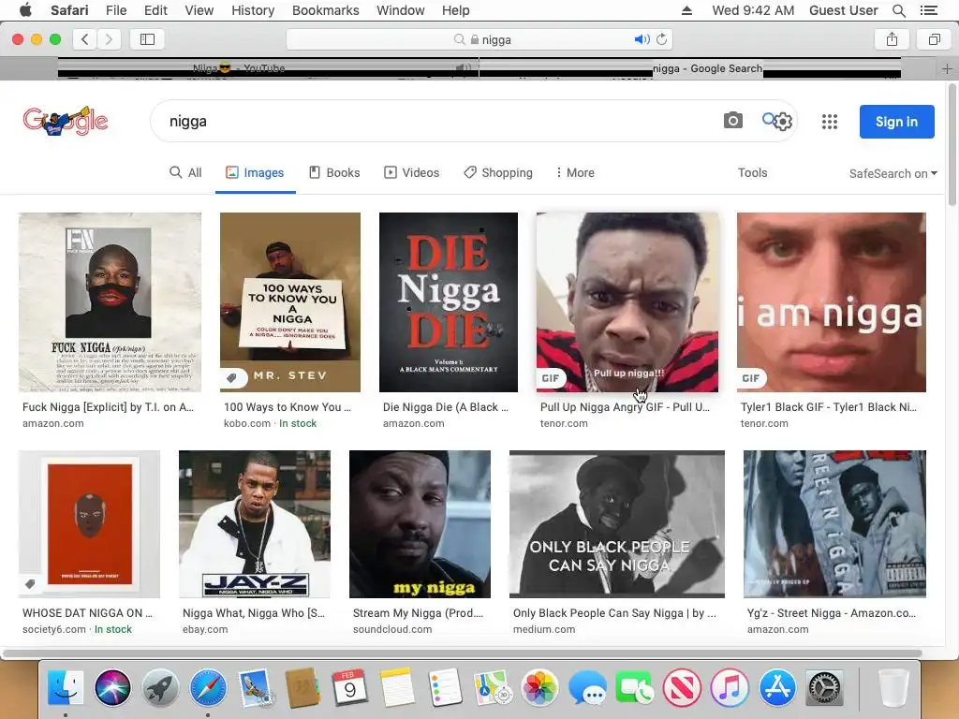Expand the More search options

coord(575,173)
